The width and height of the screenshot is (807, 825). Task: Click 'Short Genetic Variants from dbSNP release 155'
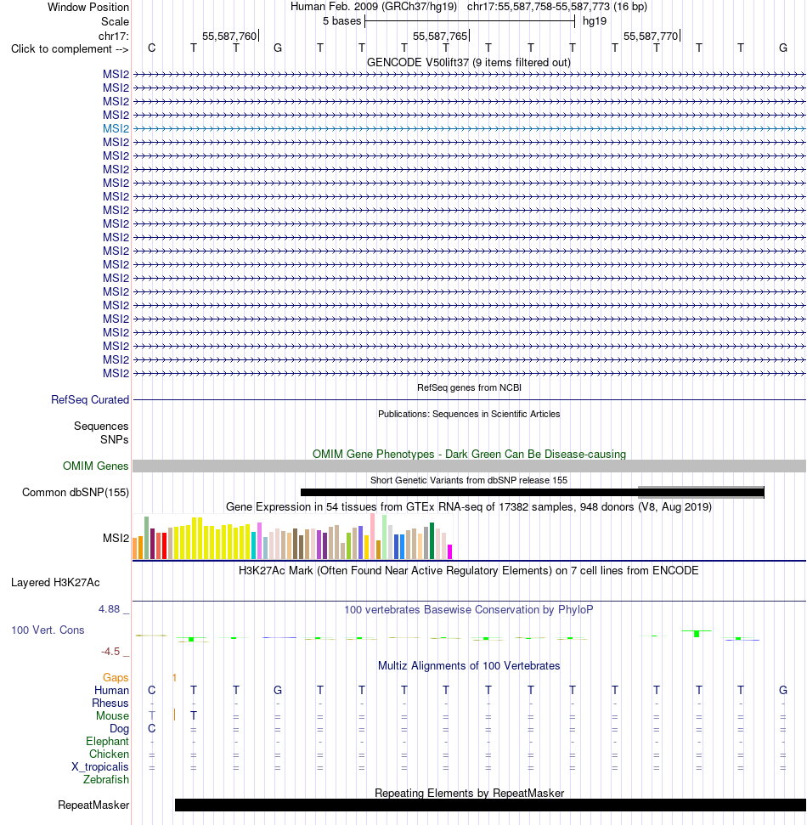(x=469, y=480)
